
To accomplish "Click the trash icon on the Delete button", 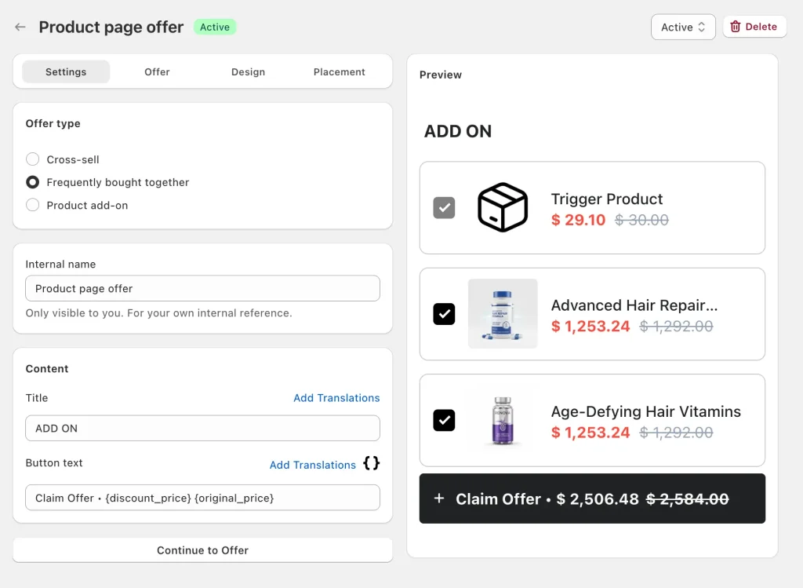I will click(x=736, y=26).
